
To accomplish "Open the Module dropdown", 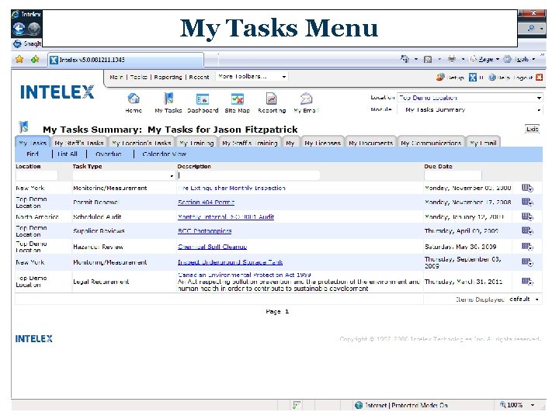I will pyautogui.click(x=470, y=109).
